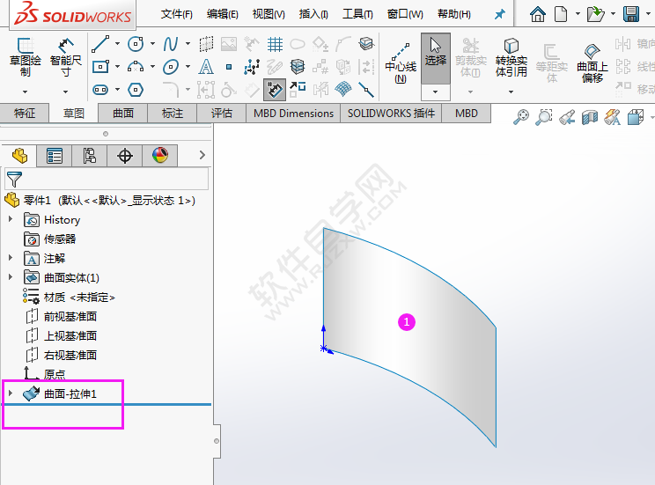
Task: Open the 文件(F) menu
Action: click(177, 14)
